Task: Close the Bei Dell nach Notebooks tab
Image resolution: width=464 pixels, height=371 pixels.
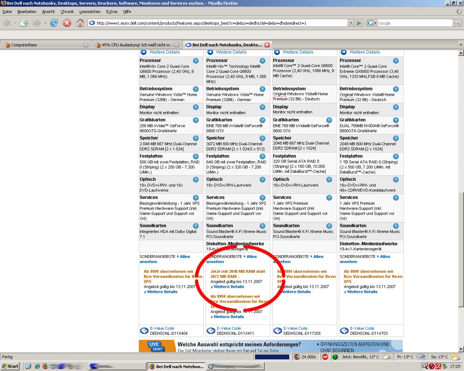Action: coord(267,45)
